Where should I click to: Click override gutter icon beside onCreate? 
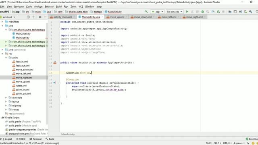coord(55,83)
